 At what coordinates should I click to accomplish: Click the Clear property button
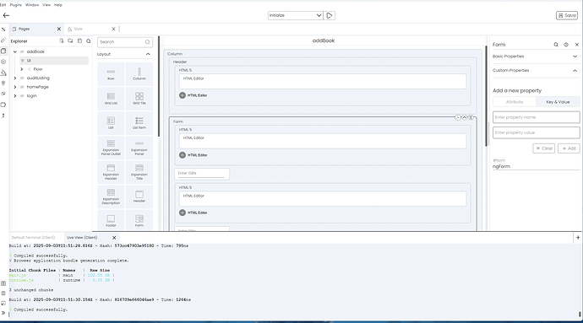[543, 148]
